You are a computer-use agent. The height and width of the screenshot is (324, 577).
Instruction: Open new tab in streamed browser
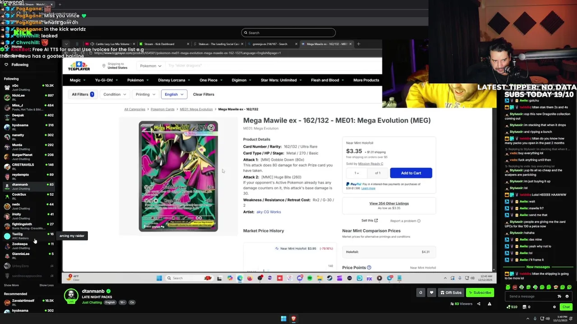click(x=358, y=44)
